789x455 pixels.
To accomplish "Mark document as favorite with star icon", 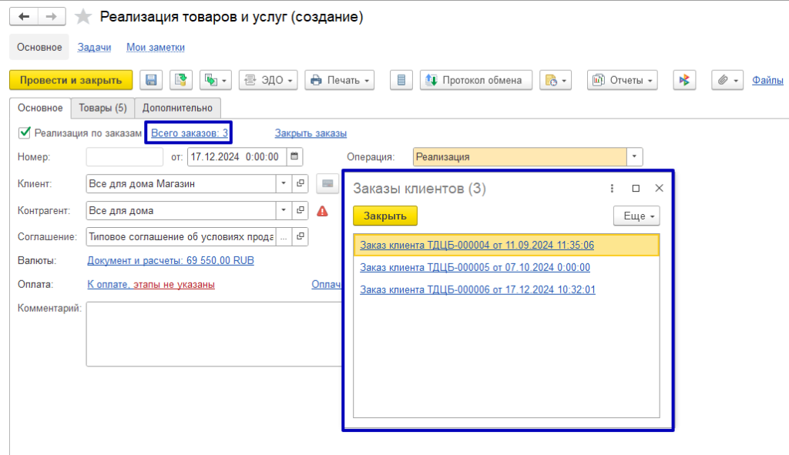I will coord(83,17).
